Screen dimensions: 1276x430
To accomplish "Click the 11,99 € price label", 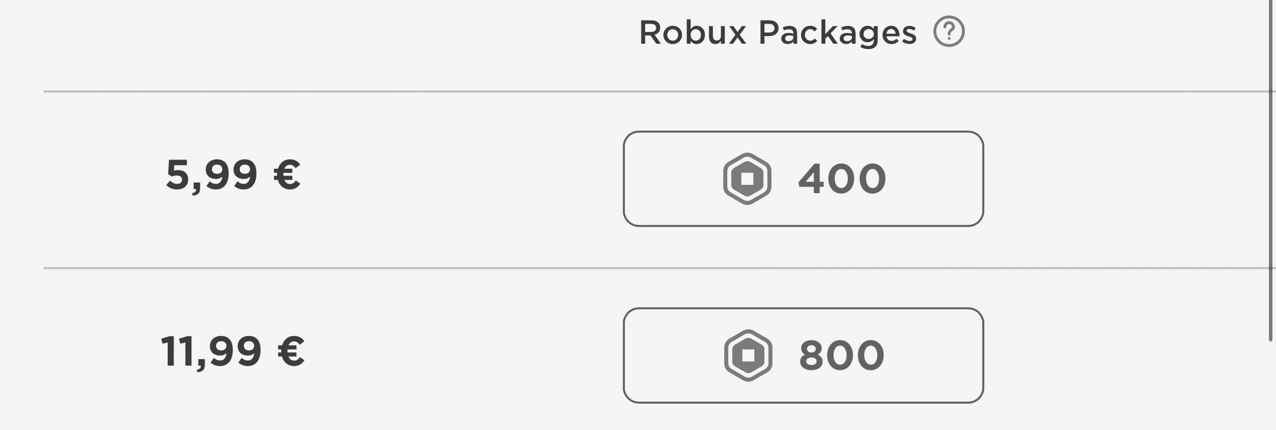I will [x=233, y=351].
